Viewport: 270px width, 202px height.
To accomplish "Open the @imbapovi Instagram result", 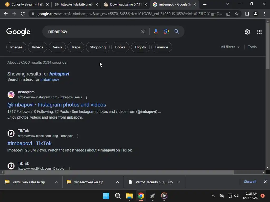I will pos(57,105).
